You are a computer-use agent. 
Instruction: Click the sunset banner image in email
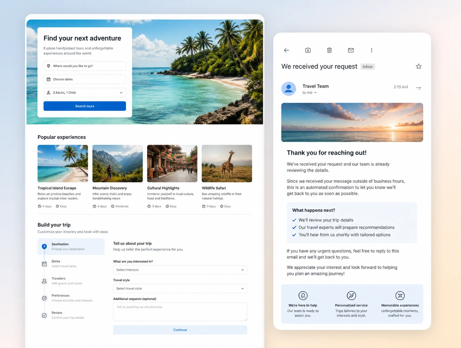click(x=352, y=122)
